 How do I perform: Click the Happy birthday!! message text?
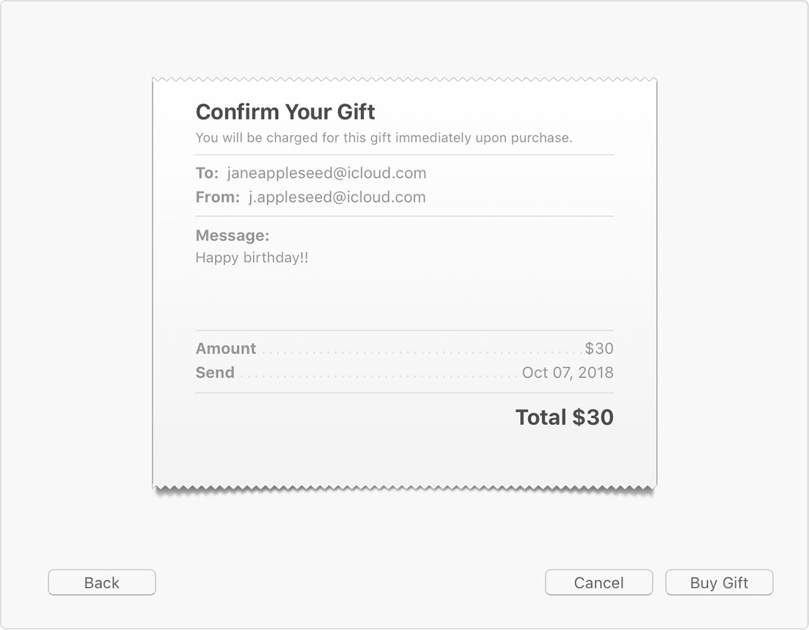click(x=252, y=258)
